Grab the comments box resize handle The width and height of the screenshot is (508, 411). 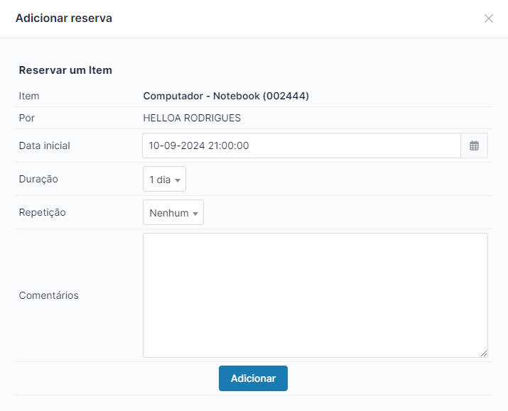[x=484, y=354]
